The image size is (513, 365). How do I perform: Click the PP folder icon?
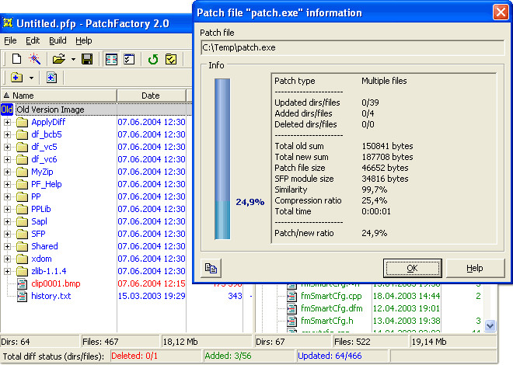[x=22, y=196]
